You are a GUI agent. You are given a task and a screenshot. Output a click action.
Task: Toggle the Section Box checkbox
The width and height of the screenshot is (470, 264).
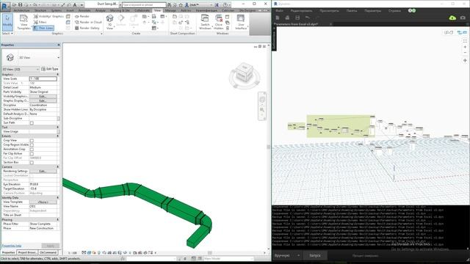point(32,163)
